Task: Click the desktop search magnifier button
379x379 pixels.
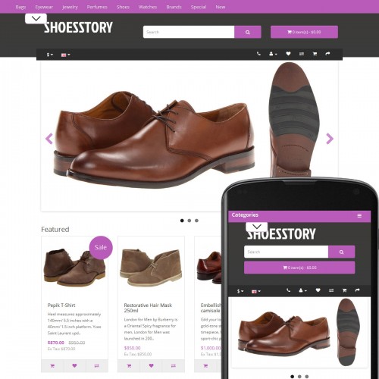Action: coord(248,32)
